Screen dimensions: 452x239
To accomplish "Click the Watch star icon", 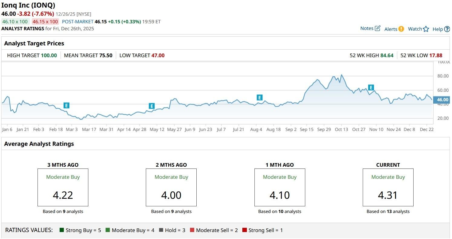I will coord(426,29).
